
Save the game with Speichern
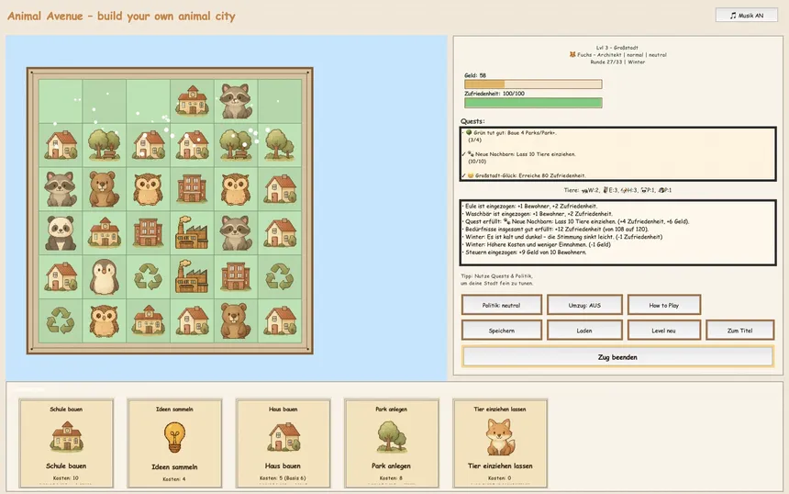coord(501,330)
